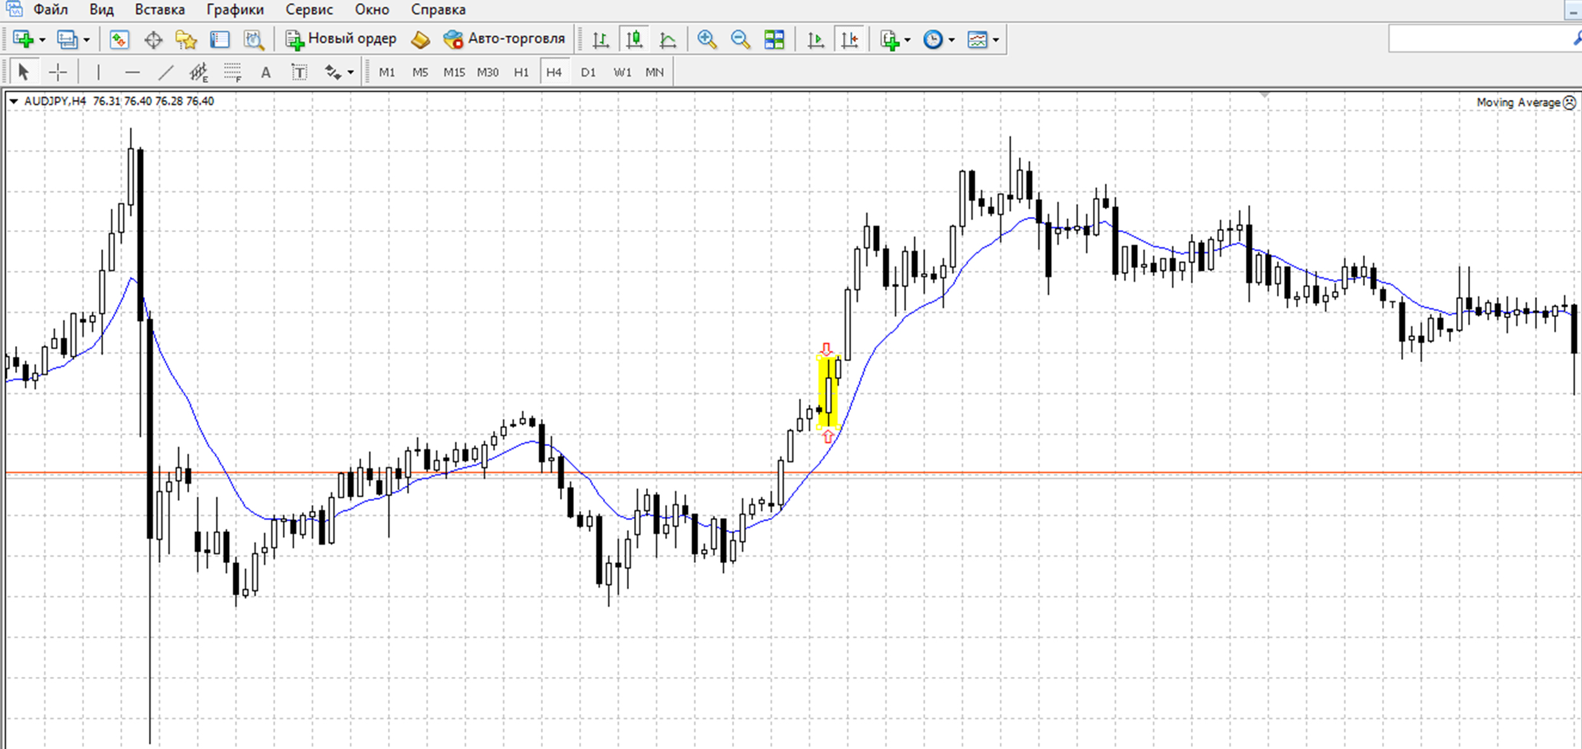The image size is (1582, 749).
Task: Toggle the candlestick chart mode
Action: [x=634, y=40]
